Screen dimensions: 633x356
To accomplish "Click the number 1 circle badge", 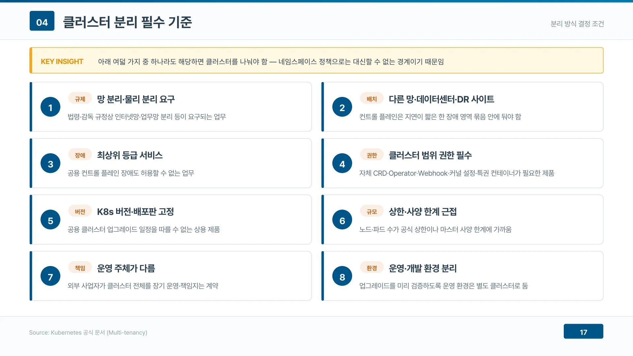I will (x=50, y=107).
